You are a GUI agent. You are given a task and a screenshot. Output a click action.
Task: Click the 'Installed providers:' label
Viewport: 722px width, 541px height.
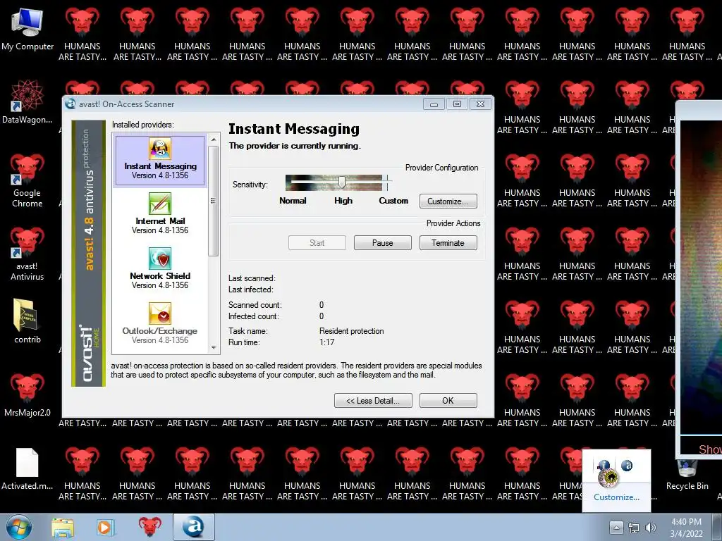142,125
